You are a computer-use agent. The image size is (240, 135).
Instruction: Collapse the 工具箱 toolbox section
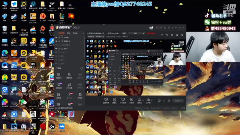tap(82, 68)
